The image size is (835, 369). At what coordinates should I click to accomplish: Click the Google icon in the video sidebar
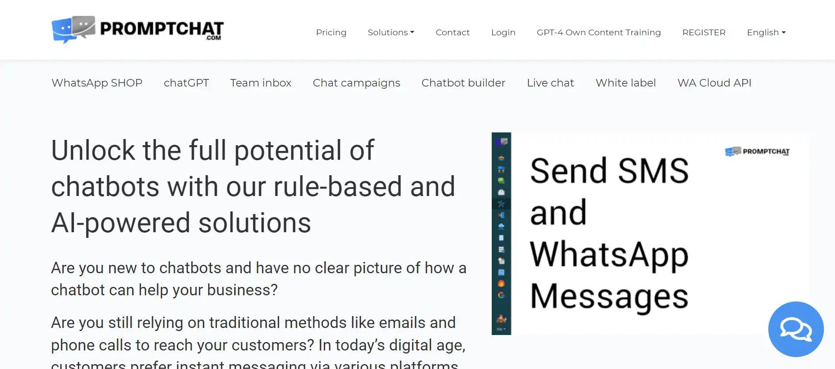tap(501, 295)
